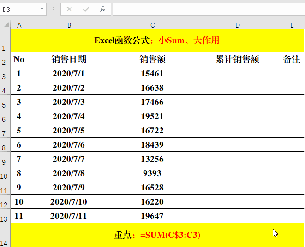Image resolution: width=305 pixels, height=247 pixels.
Task: Open the Insert Function fx dialog
Action: pos(102,9)
